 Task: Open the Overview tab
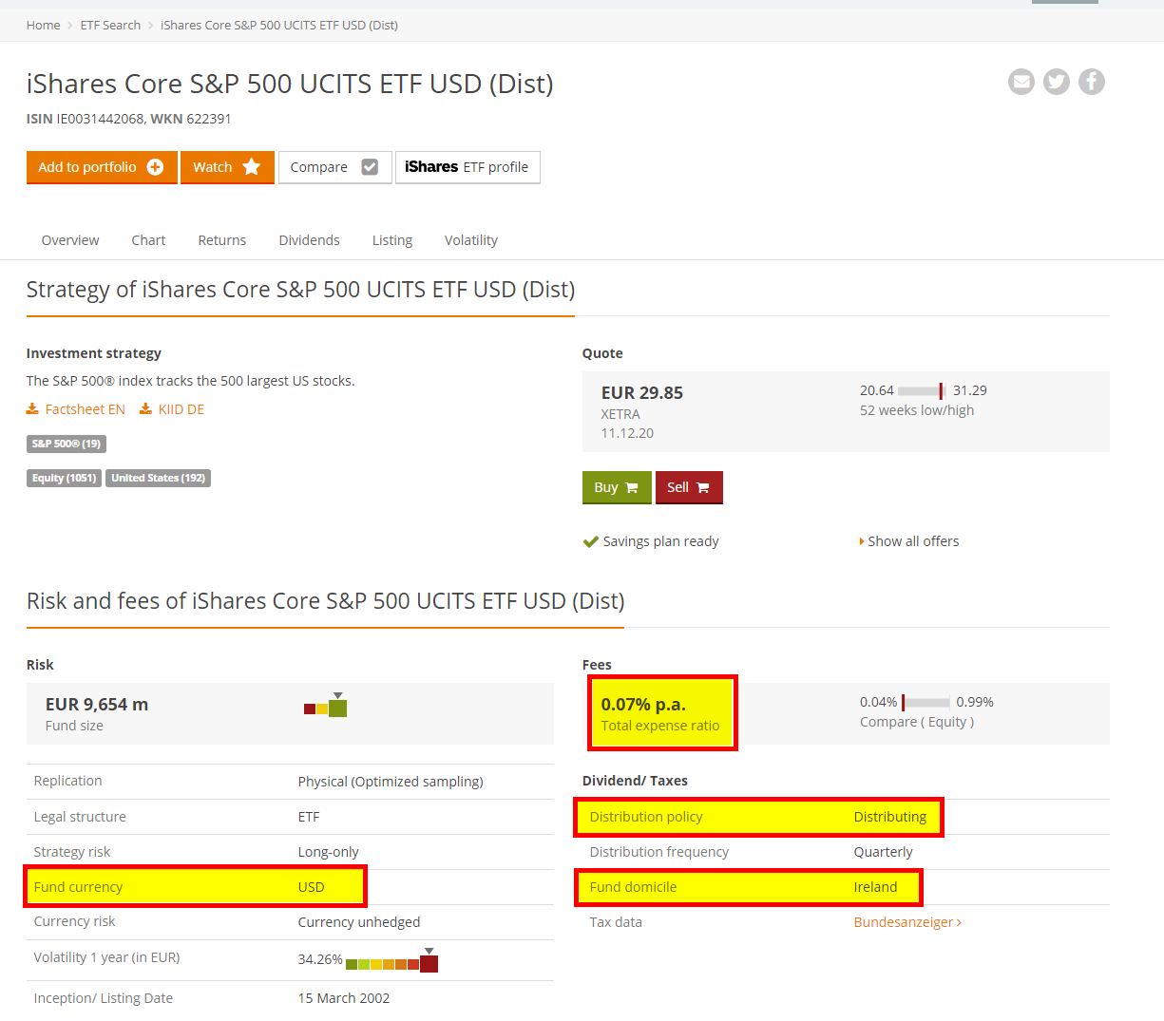click(x=70, y=240)
